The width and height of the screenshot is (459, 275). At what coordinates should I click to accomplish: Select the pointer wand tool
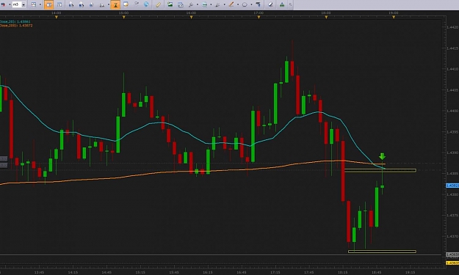[x=191, y=4]
